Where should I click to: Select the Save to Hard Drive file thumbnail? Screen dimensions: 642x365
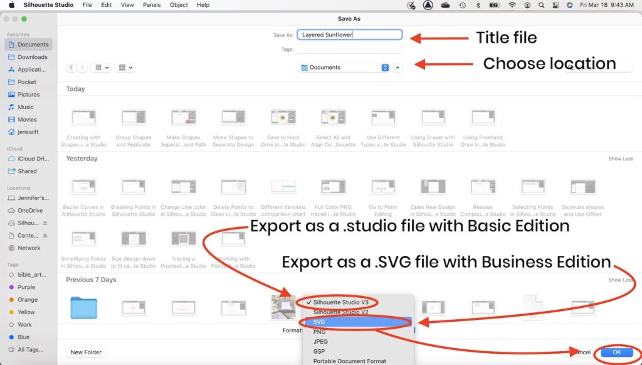point(283,117)
